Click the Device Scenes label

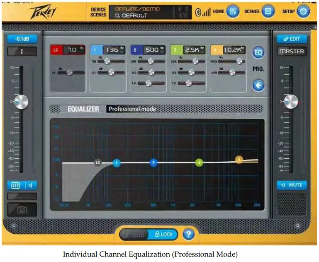pyautogui.click(x=98, y=12)
